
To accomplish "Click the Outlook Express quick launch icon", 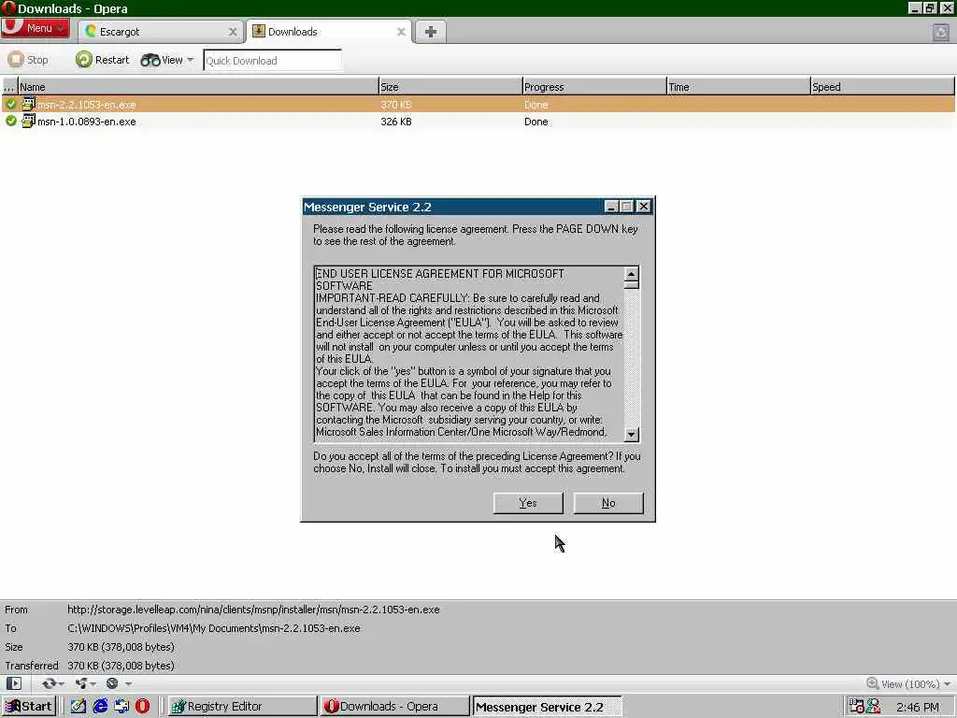I will (121, 707).
